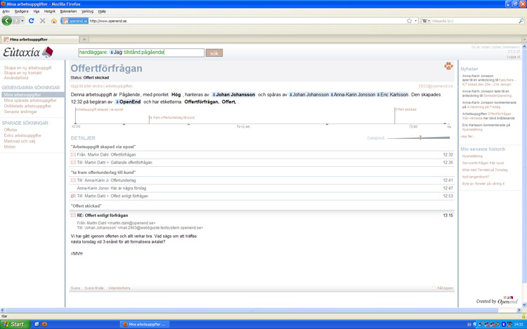Click the Eutaxia logo
This screenshot has height=329, width=527.
tap(28, 53)
